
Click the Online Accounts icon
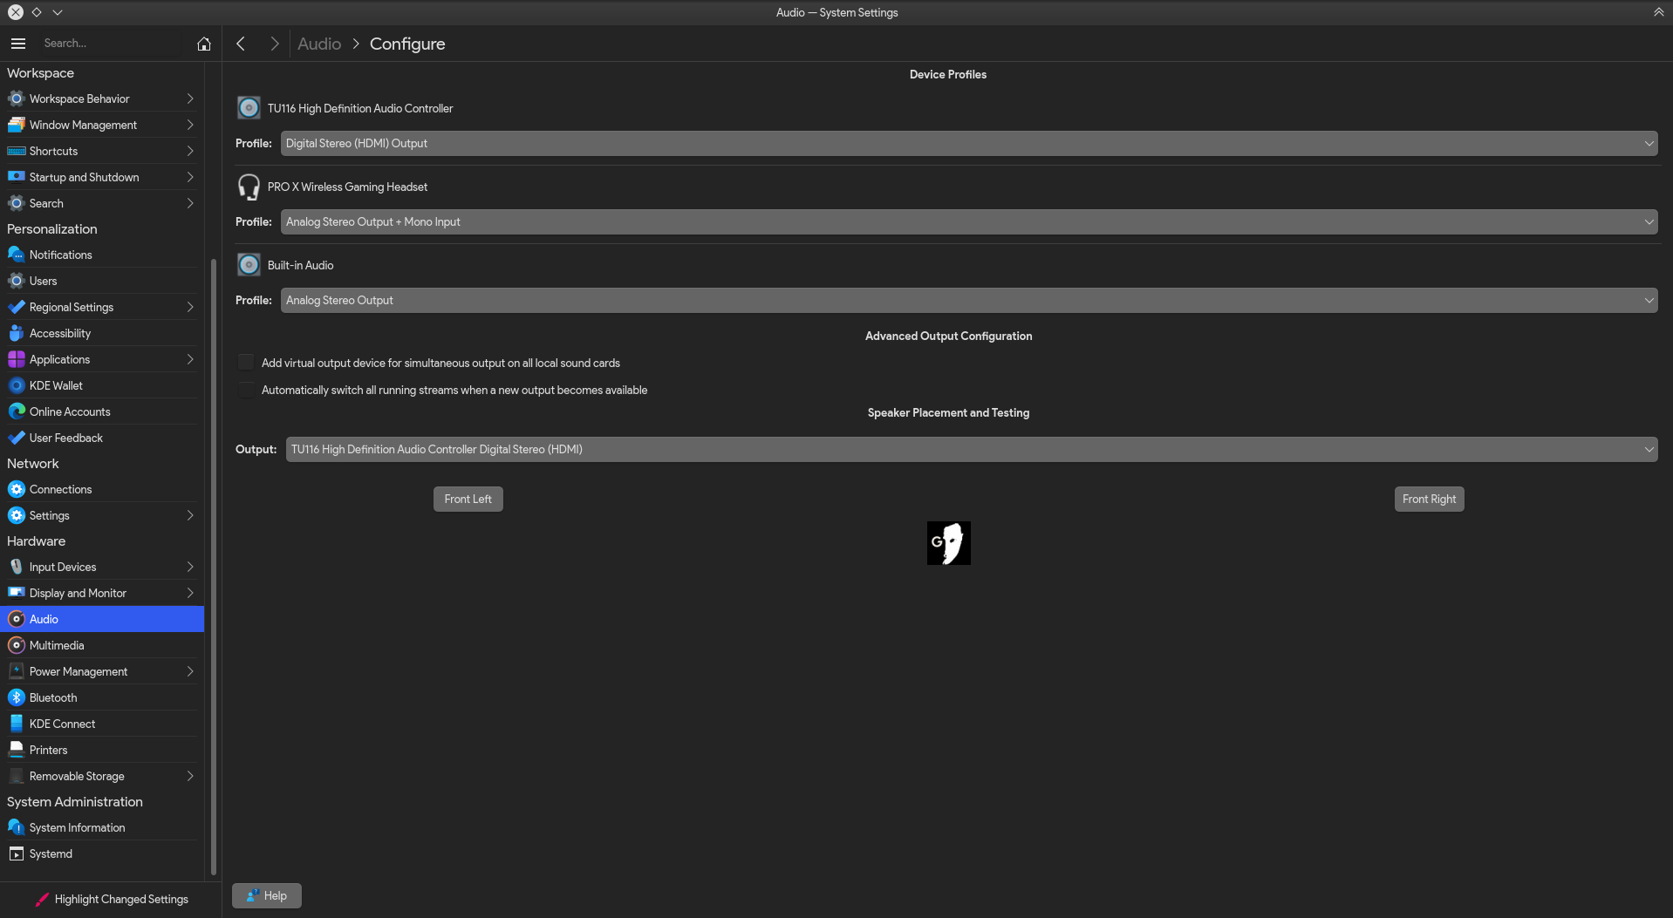tap(16, 411)
